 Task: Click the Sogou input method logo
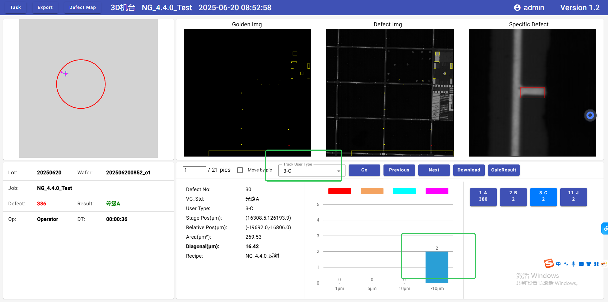549,263
